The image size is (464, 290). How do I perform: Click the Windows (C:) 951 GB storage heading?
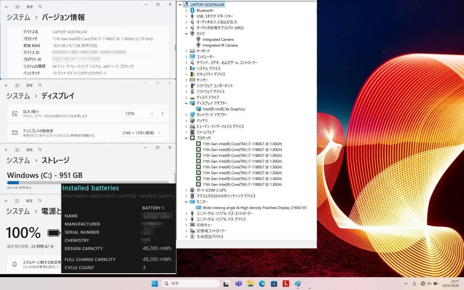44,175
